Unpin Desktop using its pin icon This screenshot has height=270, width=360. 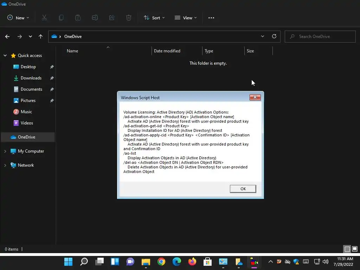[x=52, y=67]
